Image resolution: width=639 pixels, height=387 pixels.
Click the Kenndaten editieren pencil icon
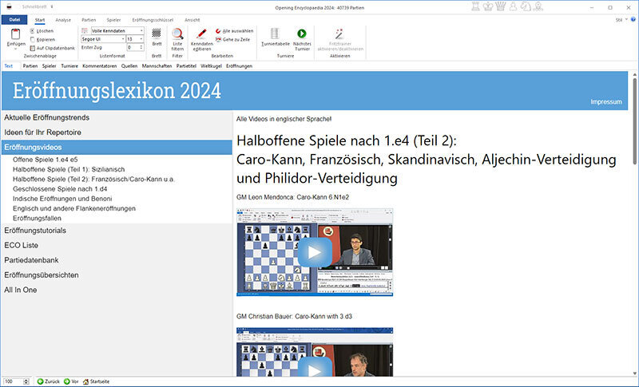pos(201,34)
